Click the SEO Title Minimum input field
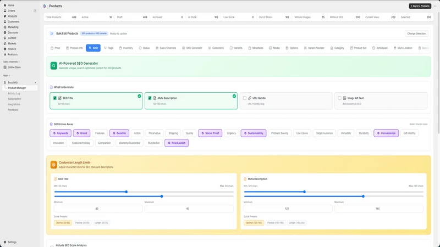Viewport: 440px width, 247px height. point(98,209)
